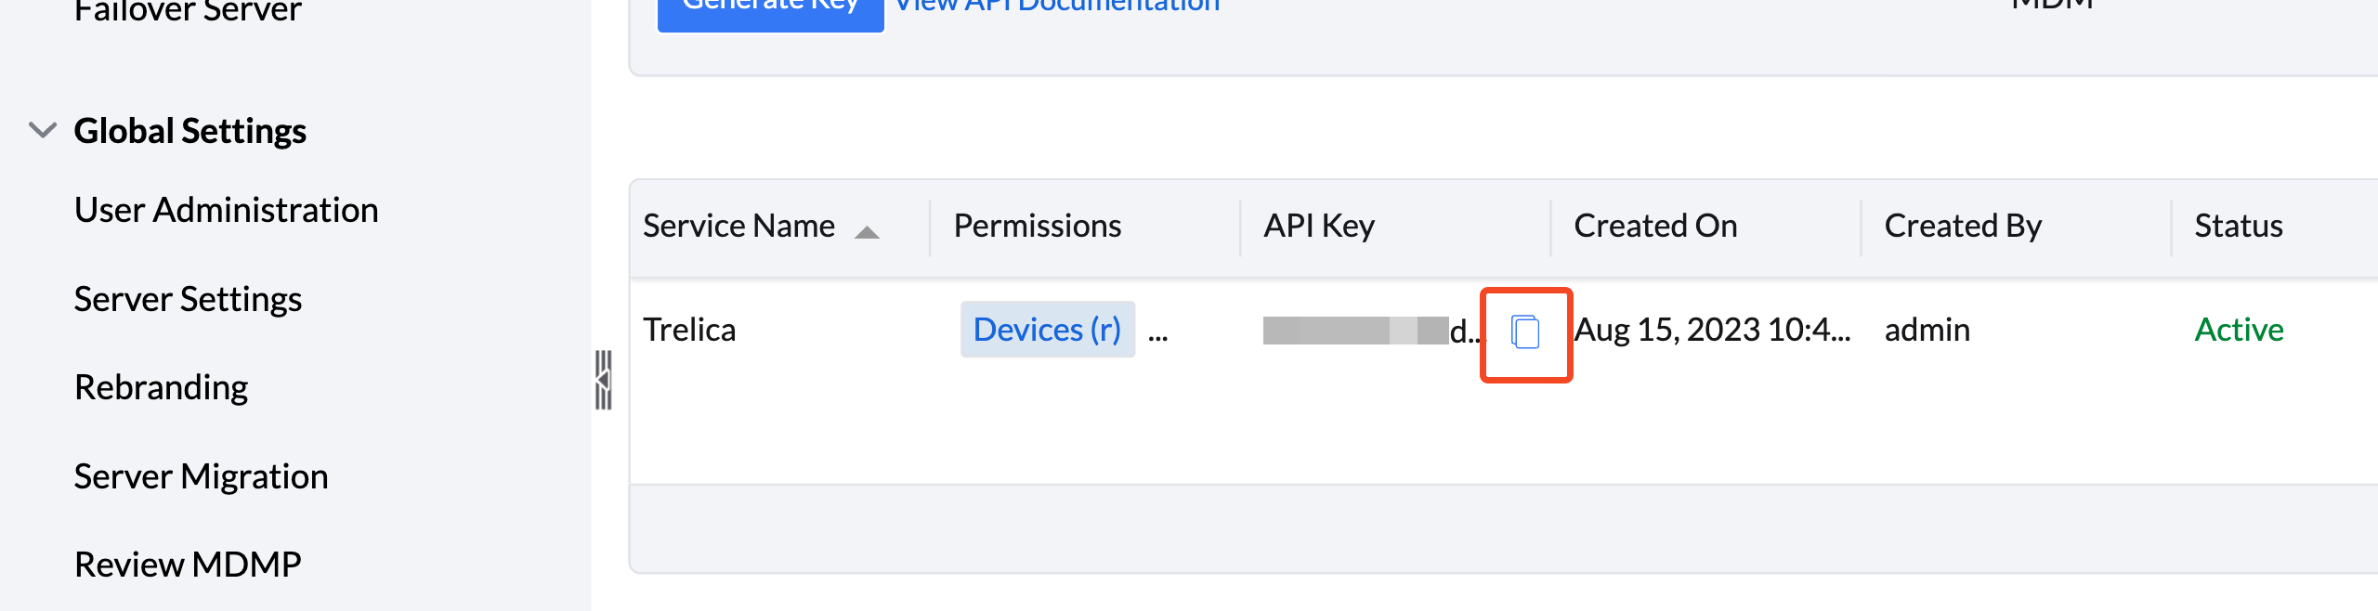Open Server Settings page
2378x611 pixels.
pyautogui.click(x=188, y=299)
